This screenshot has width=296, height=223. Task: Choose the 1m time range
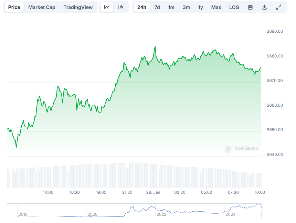coord(171,7)
